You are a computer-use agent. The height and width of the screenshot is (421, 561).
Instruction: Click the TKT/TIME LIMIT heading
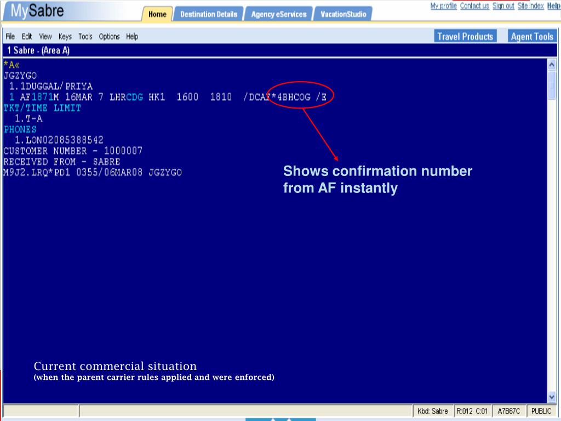point(42,108)
